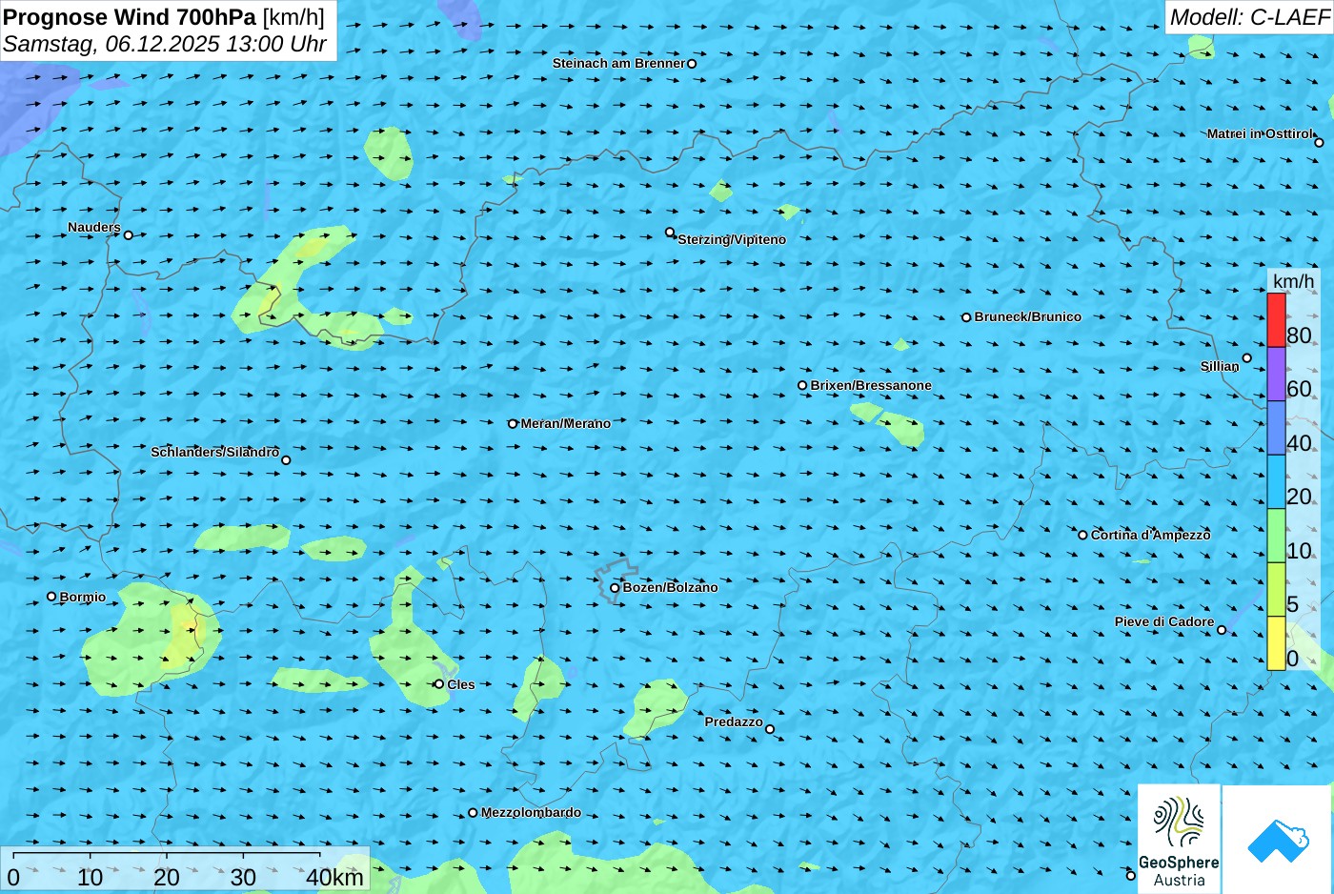Click the date 'Samstag, 06.12.2025 13:00 Uhr'
The height and width of the screenshot is (894, 1334).
[165, 44]
